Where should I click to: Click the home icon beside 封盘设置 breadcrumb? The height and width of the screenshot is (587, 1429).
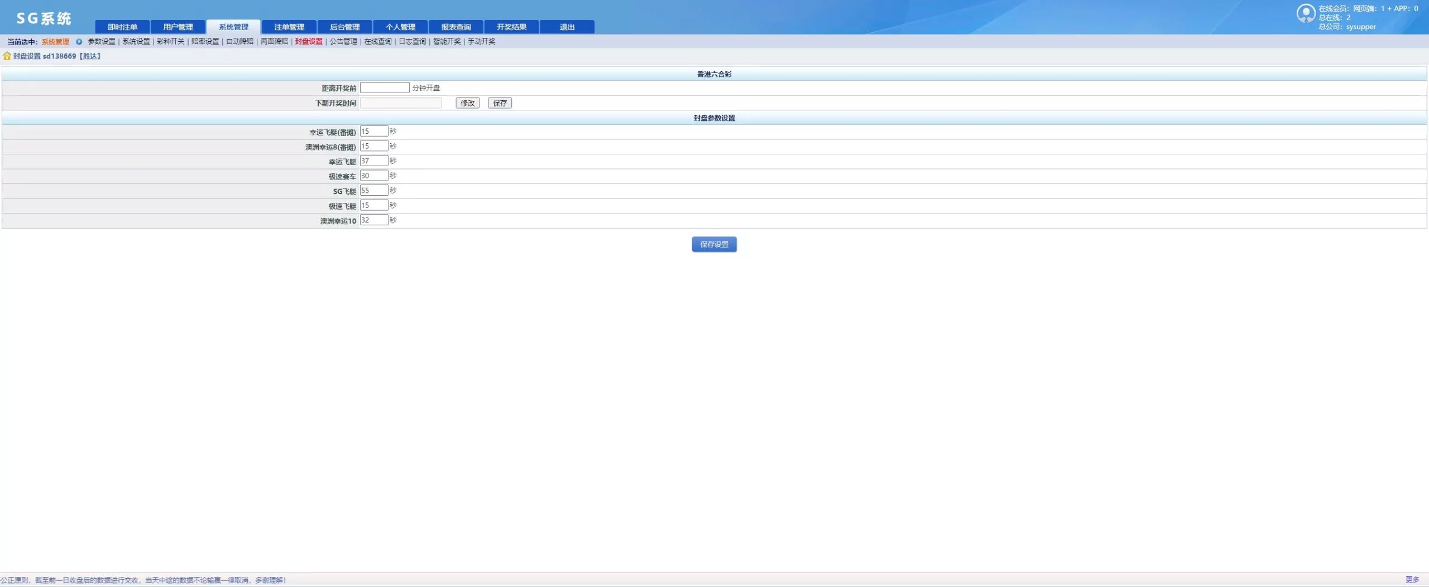coord(6,56)
